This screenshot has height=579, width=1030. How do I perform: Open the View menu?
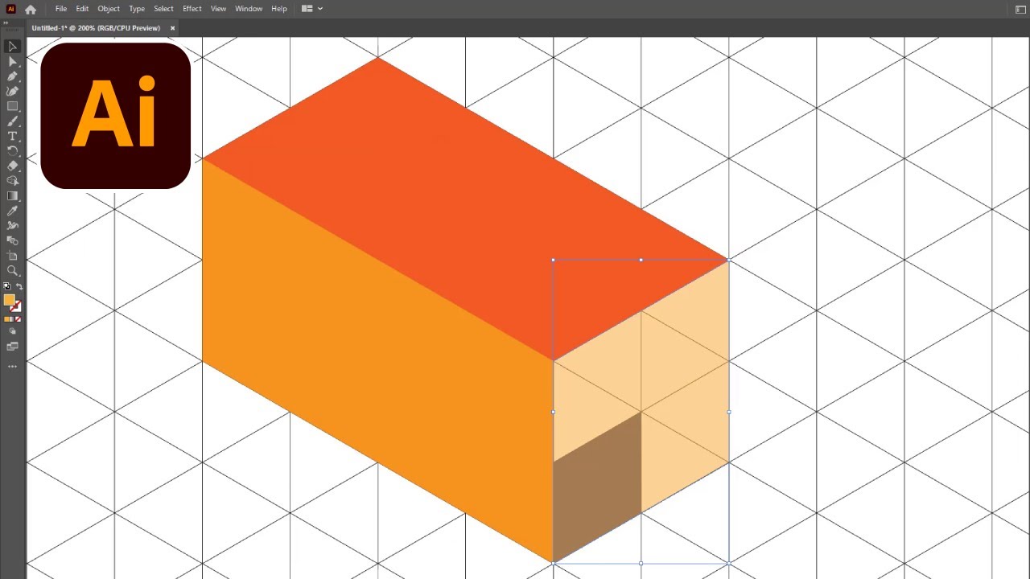pos(218,9)
